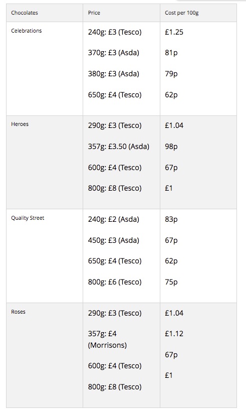Click the Chocolates column header
The height and width of the screenshot is (415, 246).
click(25, 13)
